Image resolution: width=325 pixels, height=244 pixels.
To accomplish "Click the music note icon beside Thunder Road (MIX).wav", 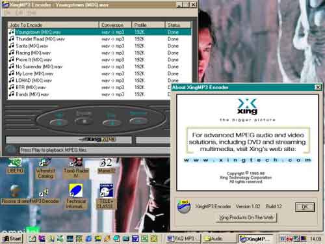I will [x=12, y=39].
